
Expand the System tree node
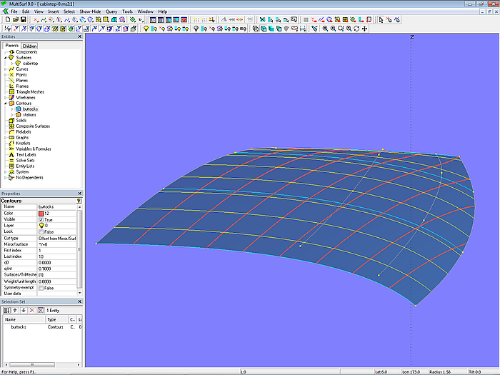[6, 171]
